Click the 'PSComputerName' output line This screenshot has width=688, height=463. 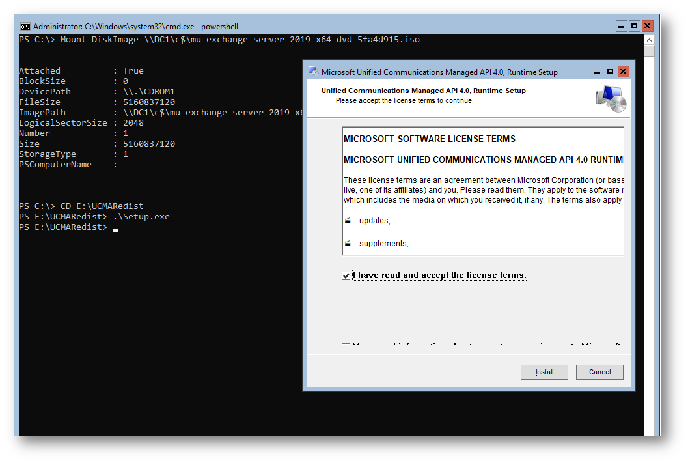point(68,165)
